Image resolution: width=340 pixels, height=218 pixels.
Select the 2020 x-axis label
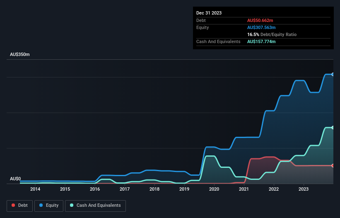coord(214,189)
